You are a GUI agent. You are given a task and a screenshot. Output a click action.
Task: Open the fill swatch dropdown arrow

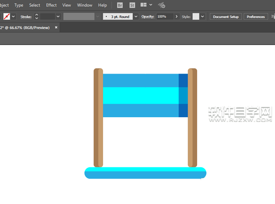[13, 17]
